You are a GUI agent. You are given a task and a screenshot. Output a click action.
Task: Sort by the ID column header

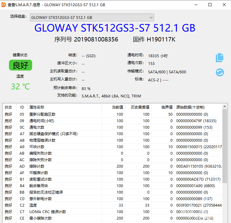tap(22, 107)
